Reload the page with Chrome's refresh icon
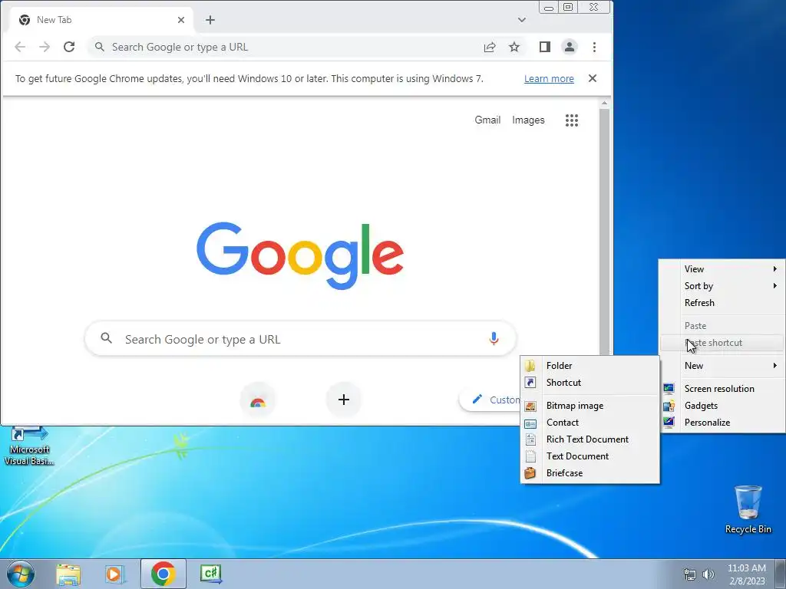The image size is (786, 589). 68,47
